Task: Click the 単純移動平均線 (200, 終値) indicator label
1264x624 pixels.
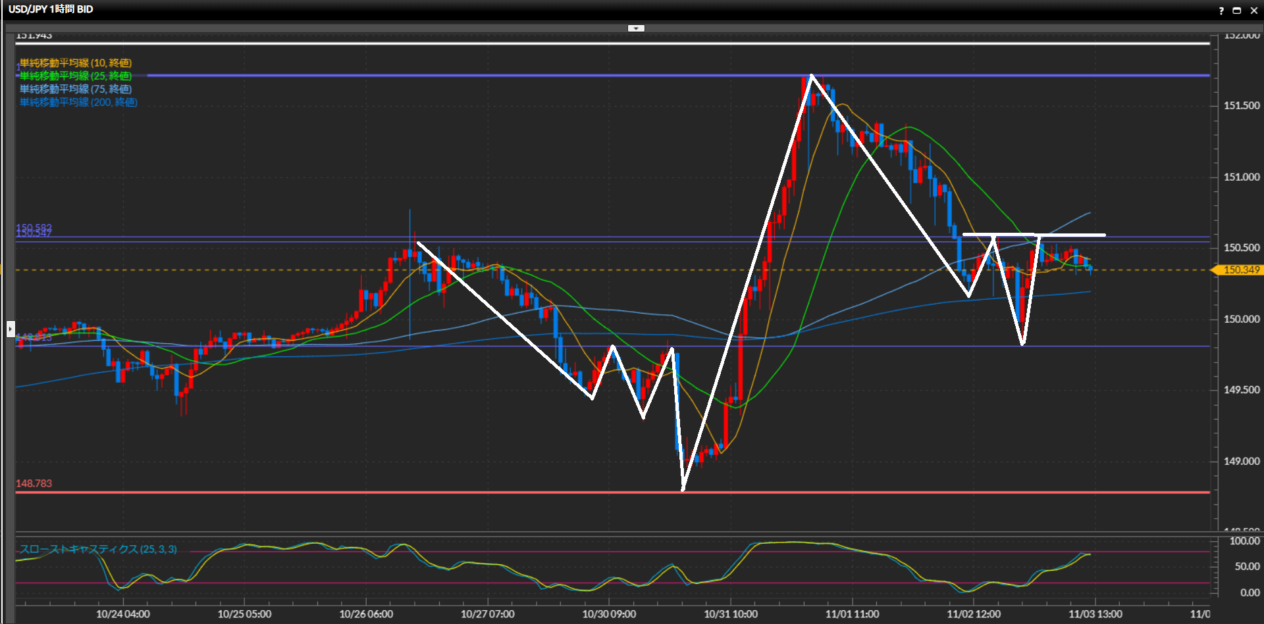Action: coord(78,102)
